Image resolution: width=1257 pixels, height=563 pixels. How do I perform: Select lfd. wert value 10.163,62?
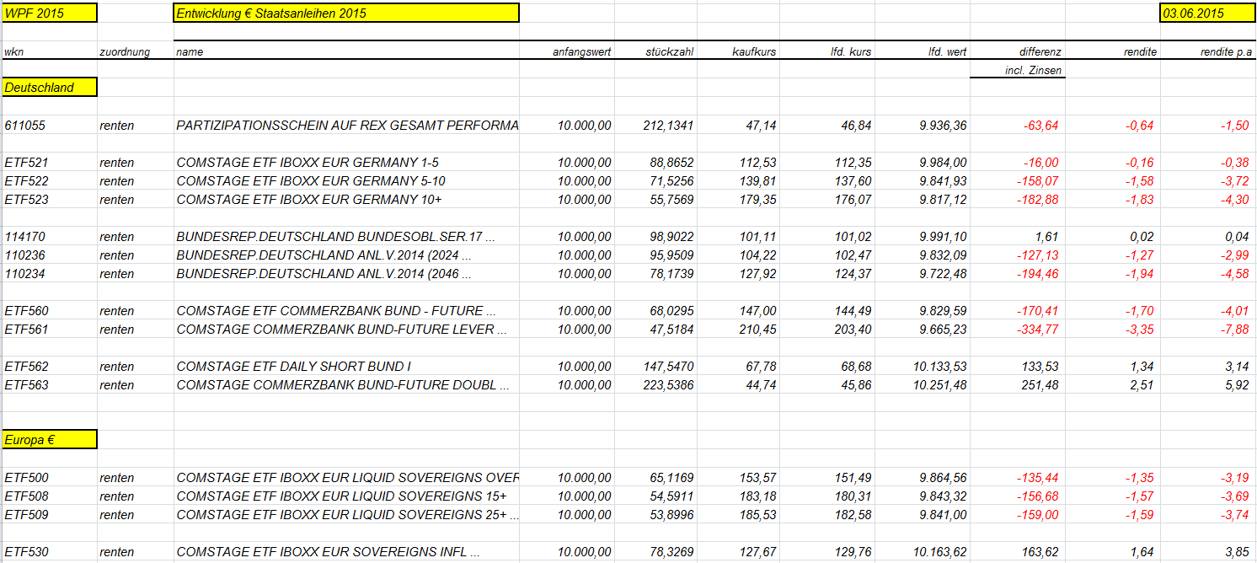coord(923,552)
